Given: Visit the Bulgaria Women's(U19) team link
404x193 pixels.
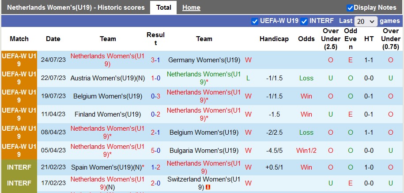Looking at the screenshot, I should (x=204, y=151).
